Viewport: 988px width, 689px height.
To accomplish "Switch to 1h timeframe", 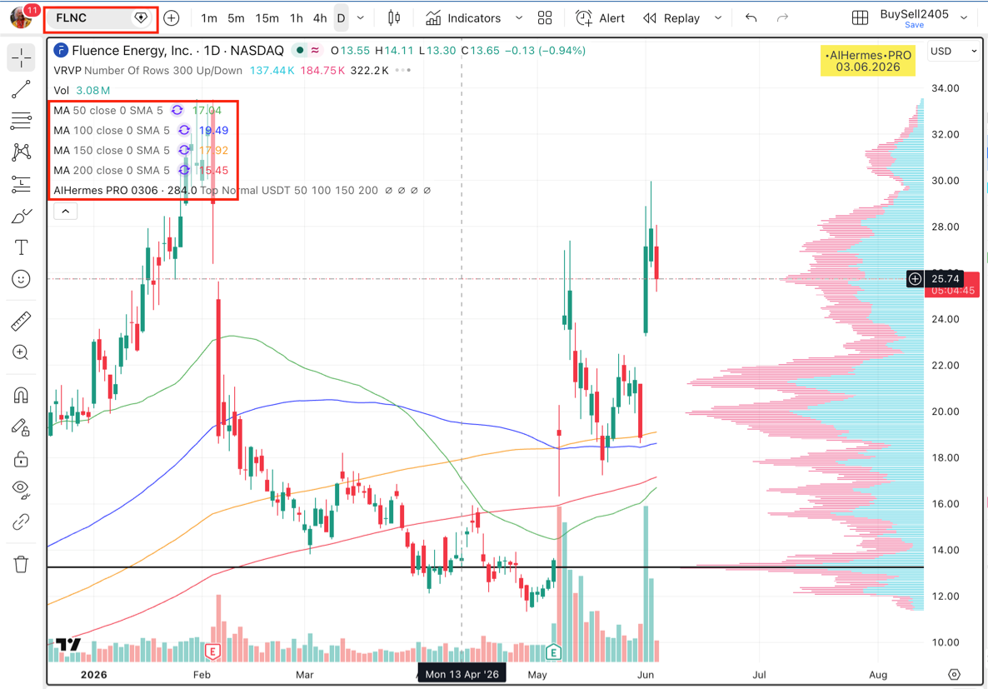I will [296, 18].
